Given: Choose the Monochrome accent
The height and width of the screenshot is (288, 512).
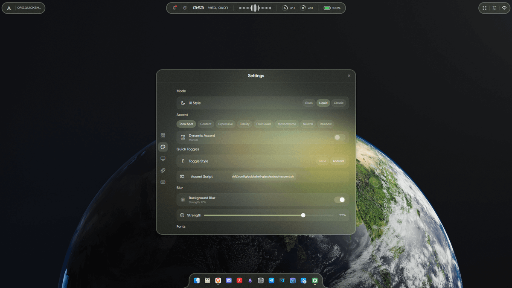Looking at the screenshot, I should (x=287, y=124).
